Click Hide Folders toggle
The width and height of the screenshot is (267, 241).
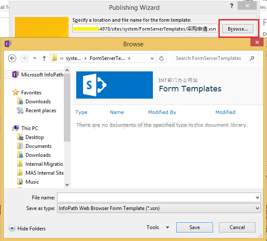click(27, 228)
